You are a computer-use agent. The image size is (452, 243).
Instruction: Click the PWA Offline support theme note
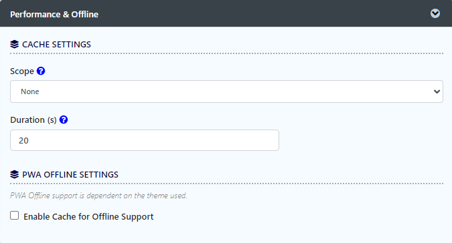pyautogui.click(x=98, y=196)
